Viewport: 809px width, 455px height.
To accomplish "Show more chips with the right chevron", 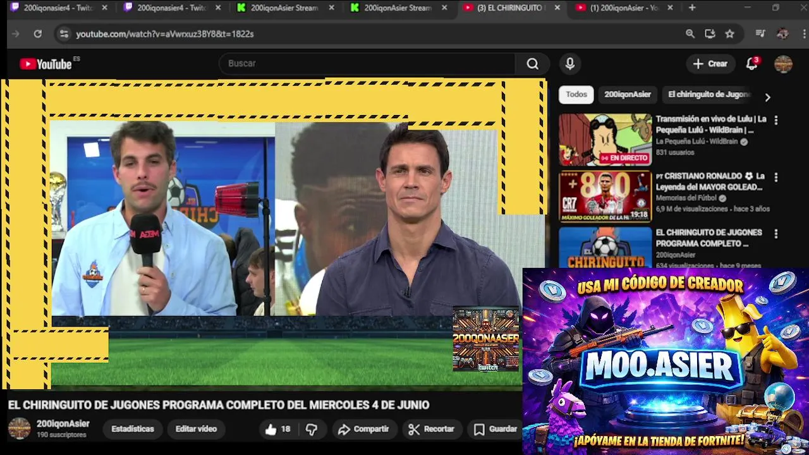I will pyautogui.click(x=767, y=97).
